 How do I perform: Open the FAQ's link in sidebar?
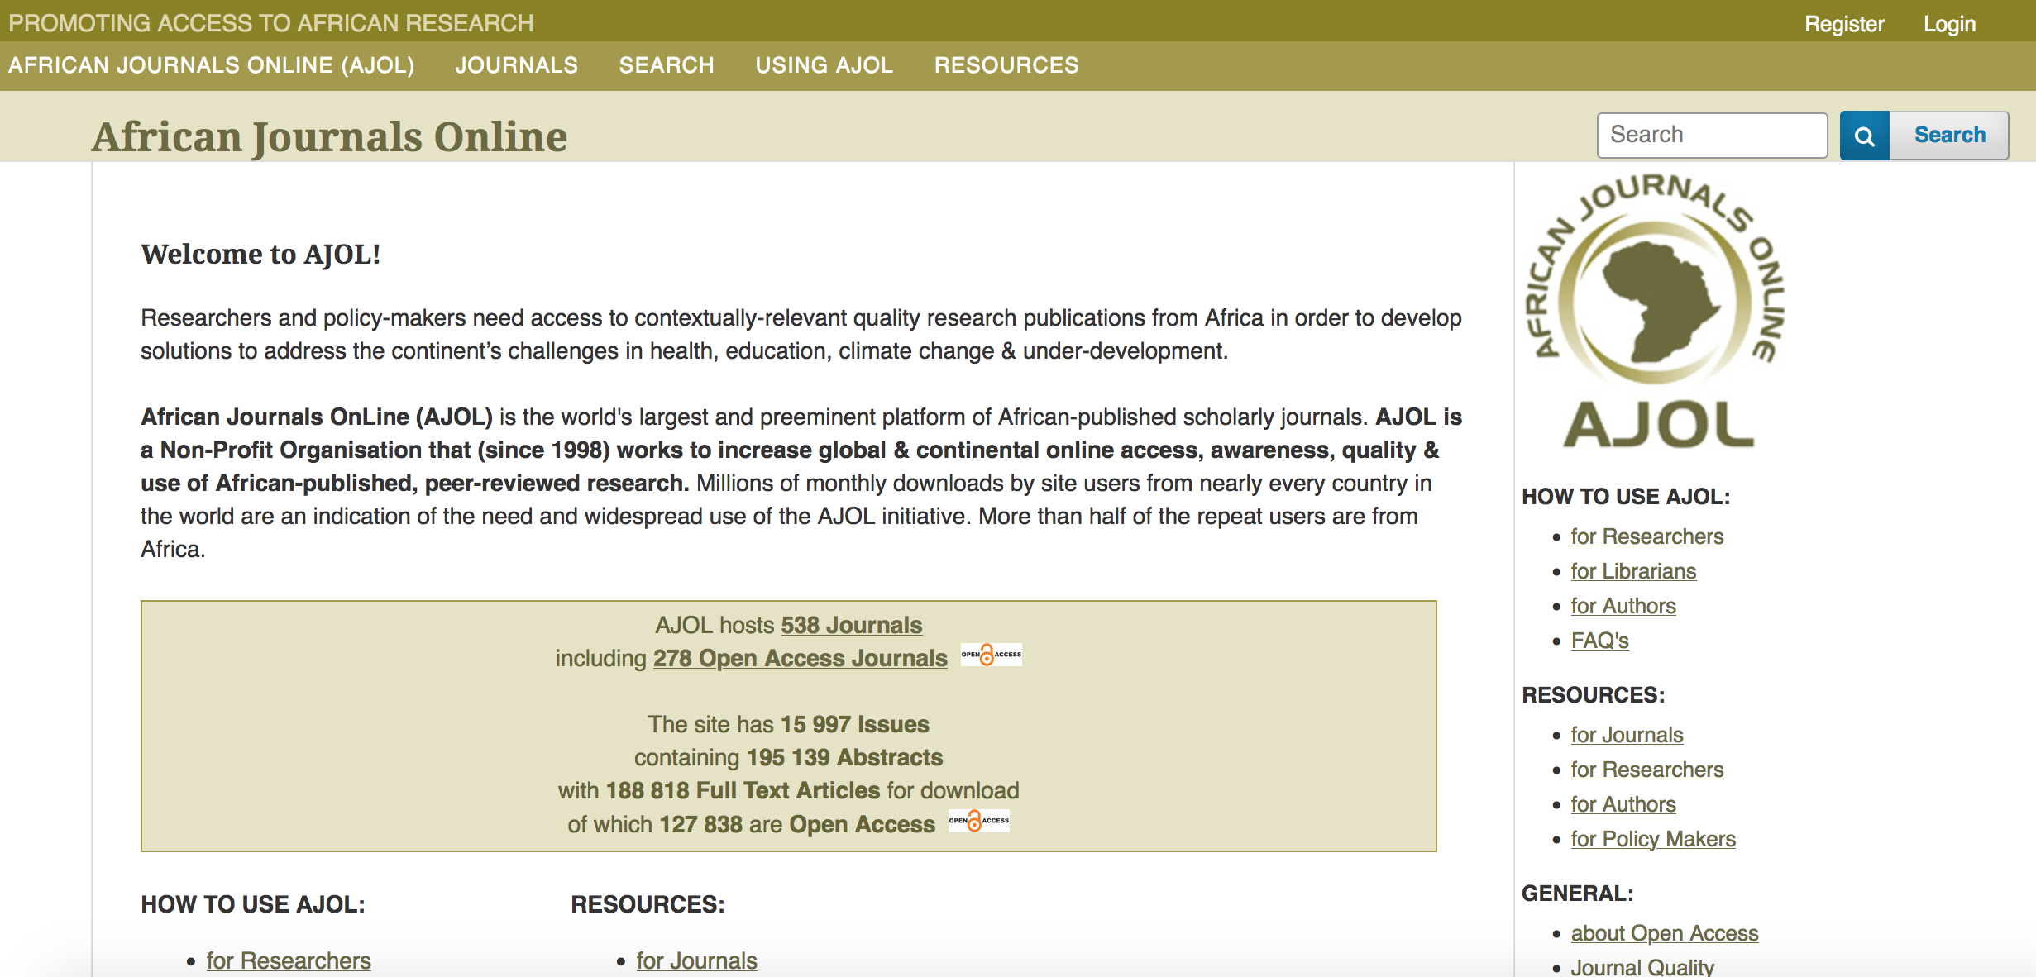pos(1599,641)
